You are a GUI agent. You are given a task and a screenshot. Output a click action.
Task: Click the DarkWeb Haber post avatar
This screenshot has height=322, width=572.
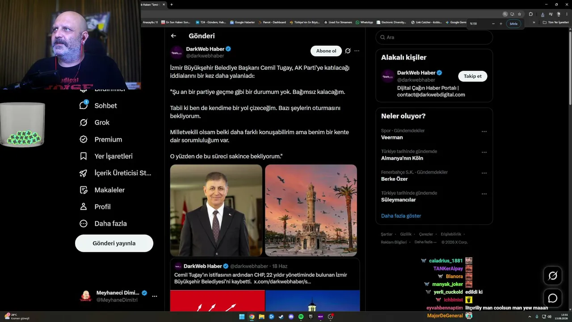pos(177,52)
